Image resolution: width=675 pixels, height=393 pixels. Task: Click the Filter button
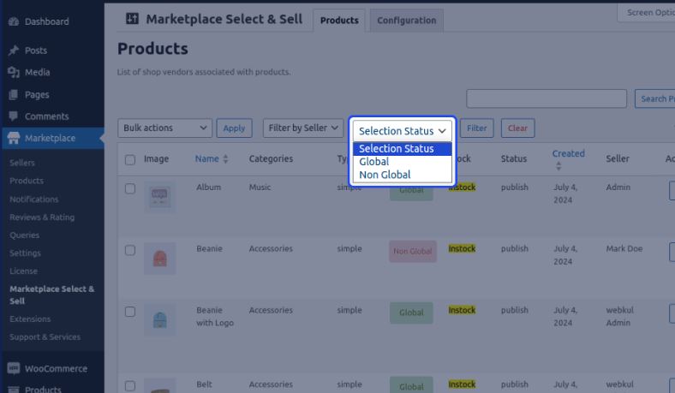(476, 128)
